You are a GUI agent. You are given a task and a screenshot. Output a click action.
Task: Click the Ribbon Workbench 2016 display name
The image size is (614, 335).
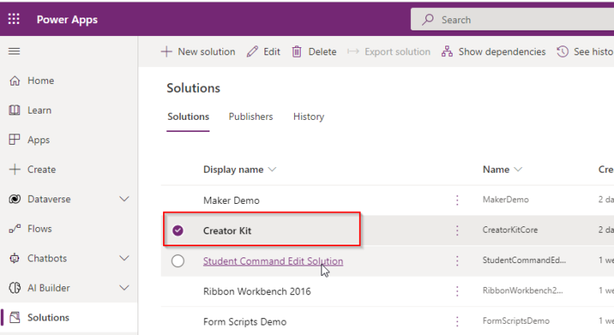[257, 292]
